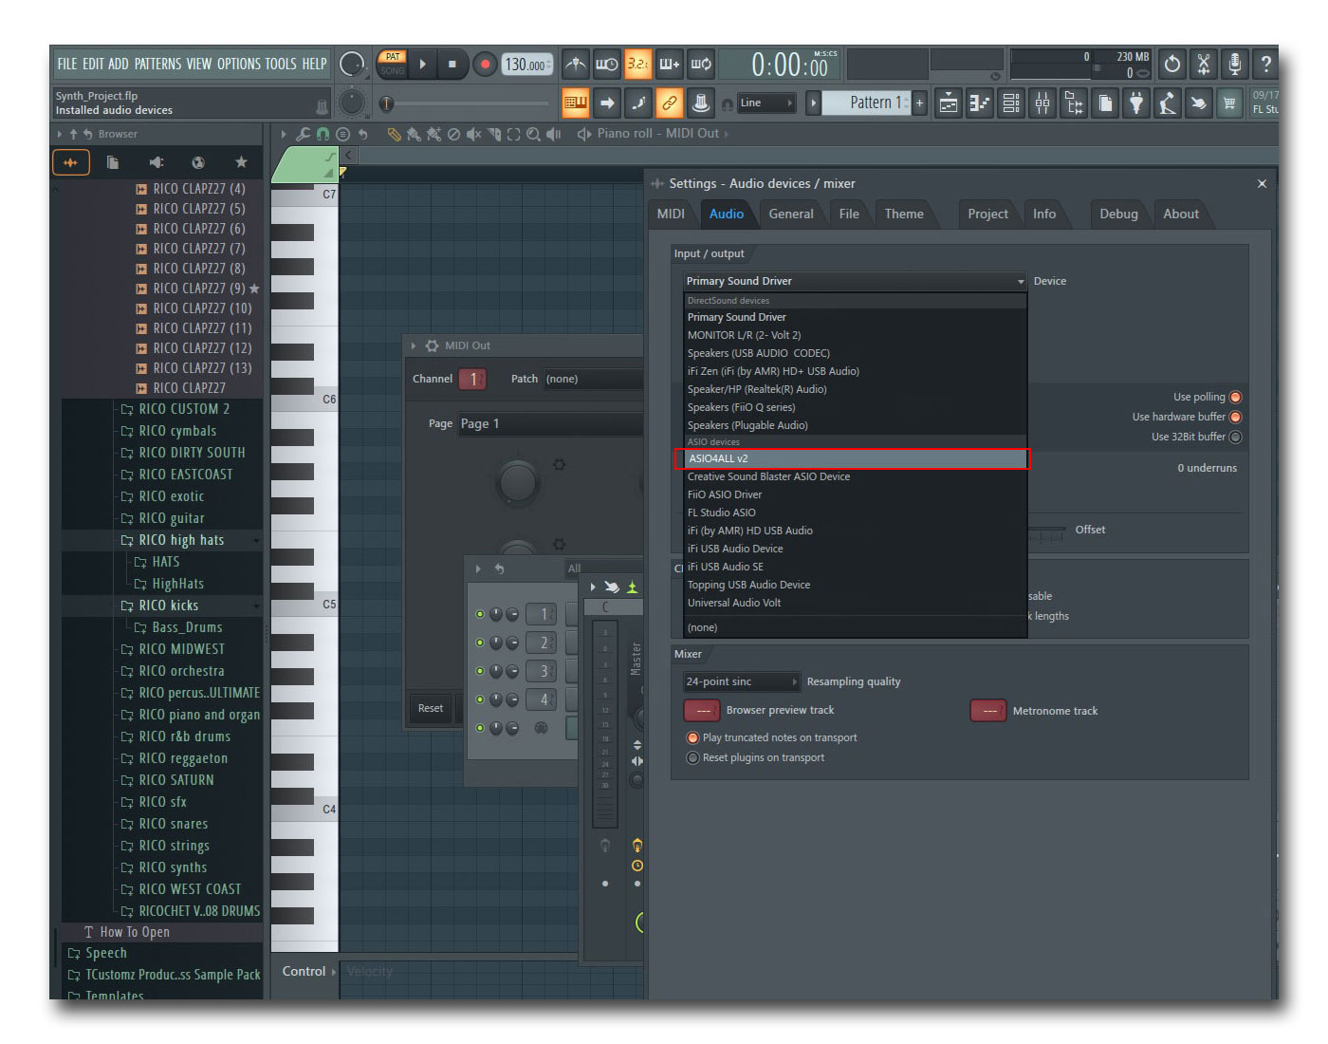Open the Channel rack view icon
Screen dimensions: 1328x1044
coord(1011,103)
